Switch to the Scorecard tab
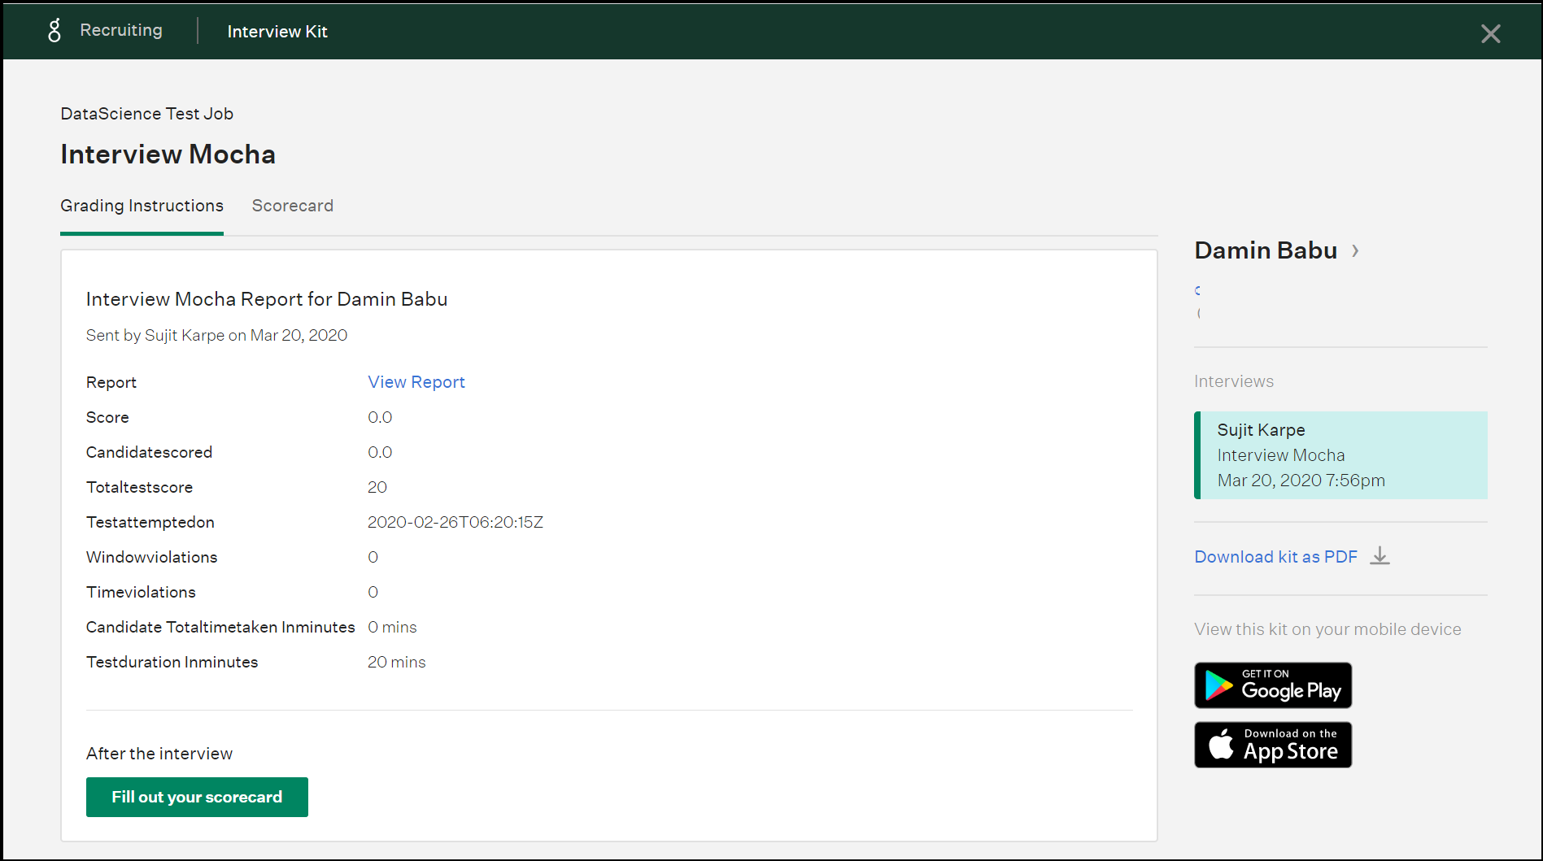The image size is (1543, 861). coord(293,206)
